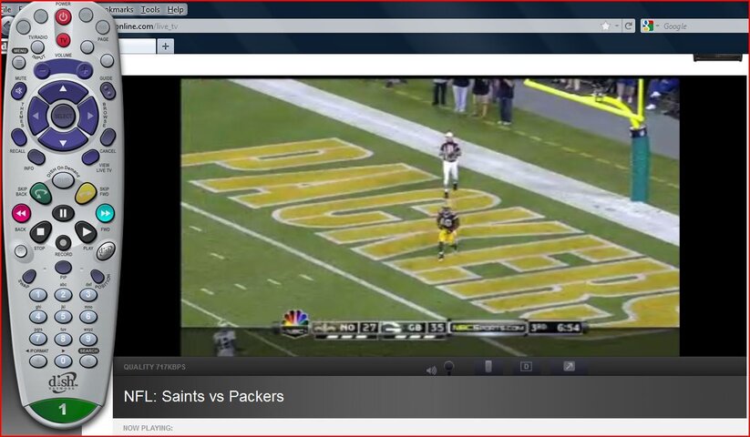Click the Search pound key on remote

point(88,361)
